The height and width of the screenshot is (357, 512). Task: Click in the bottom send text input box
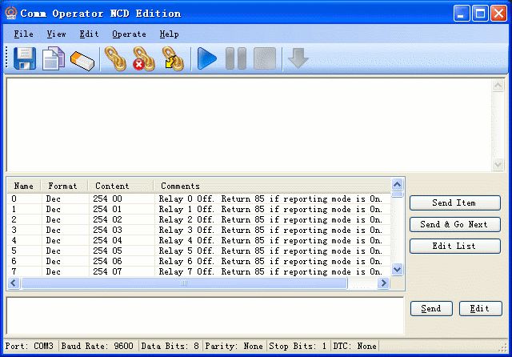[x=205, y=316]
